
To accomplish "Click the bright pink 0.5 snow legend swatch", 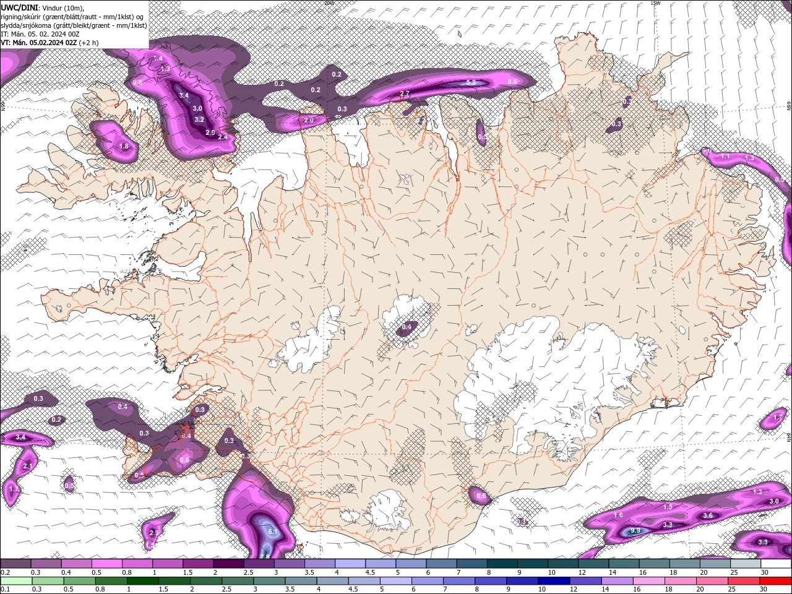I will click(106, 563).
